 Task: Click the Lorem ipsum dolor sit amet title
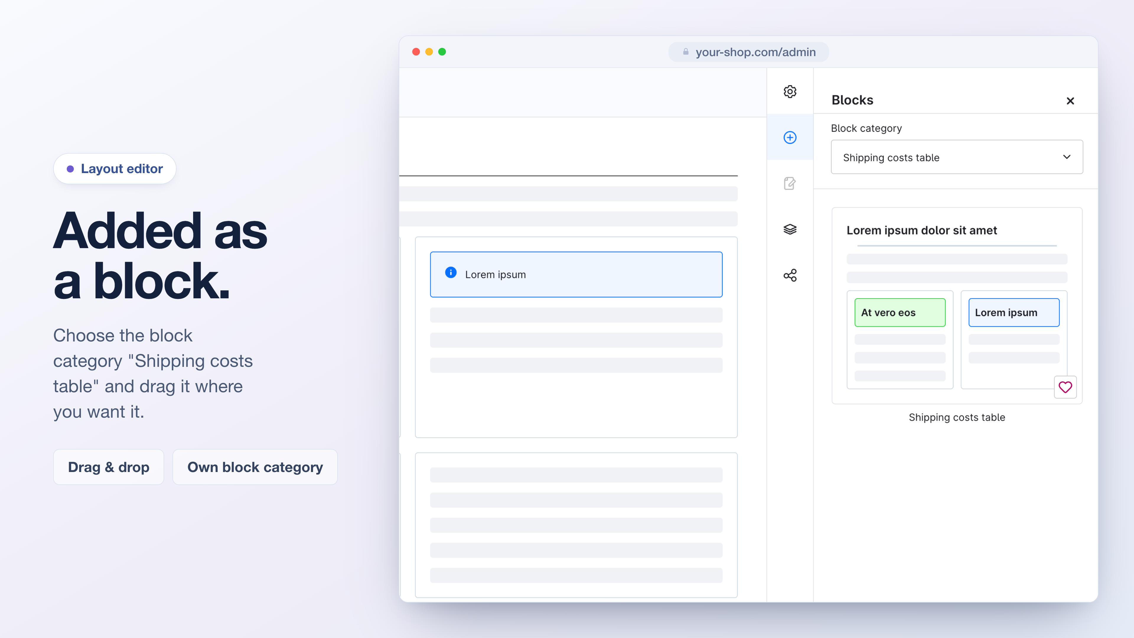click(x=921, y=230)
